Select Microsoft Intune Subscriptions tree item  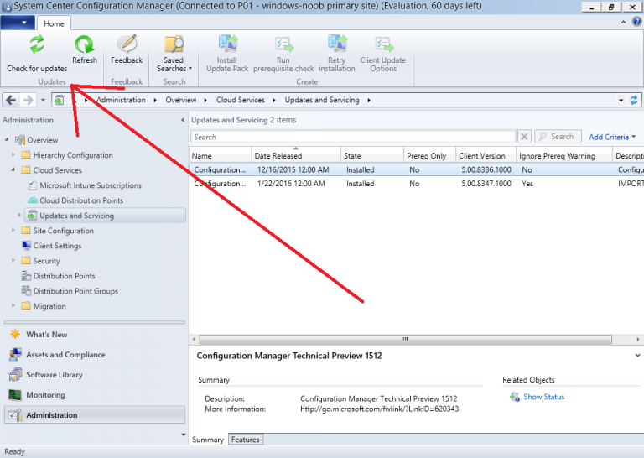[90, 185]
